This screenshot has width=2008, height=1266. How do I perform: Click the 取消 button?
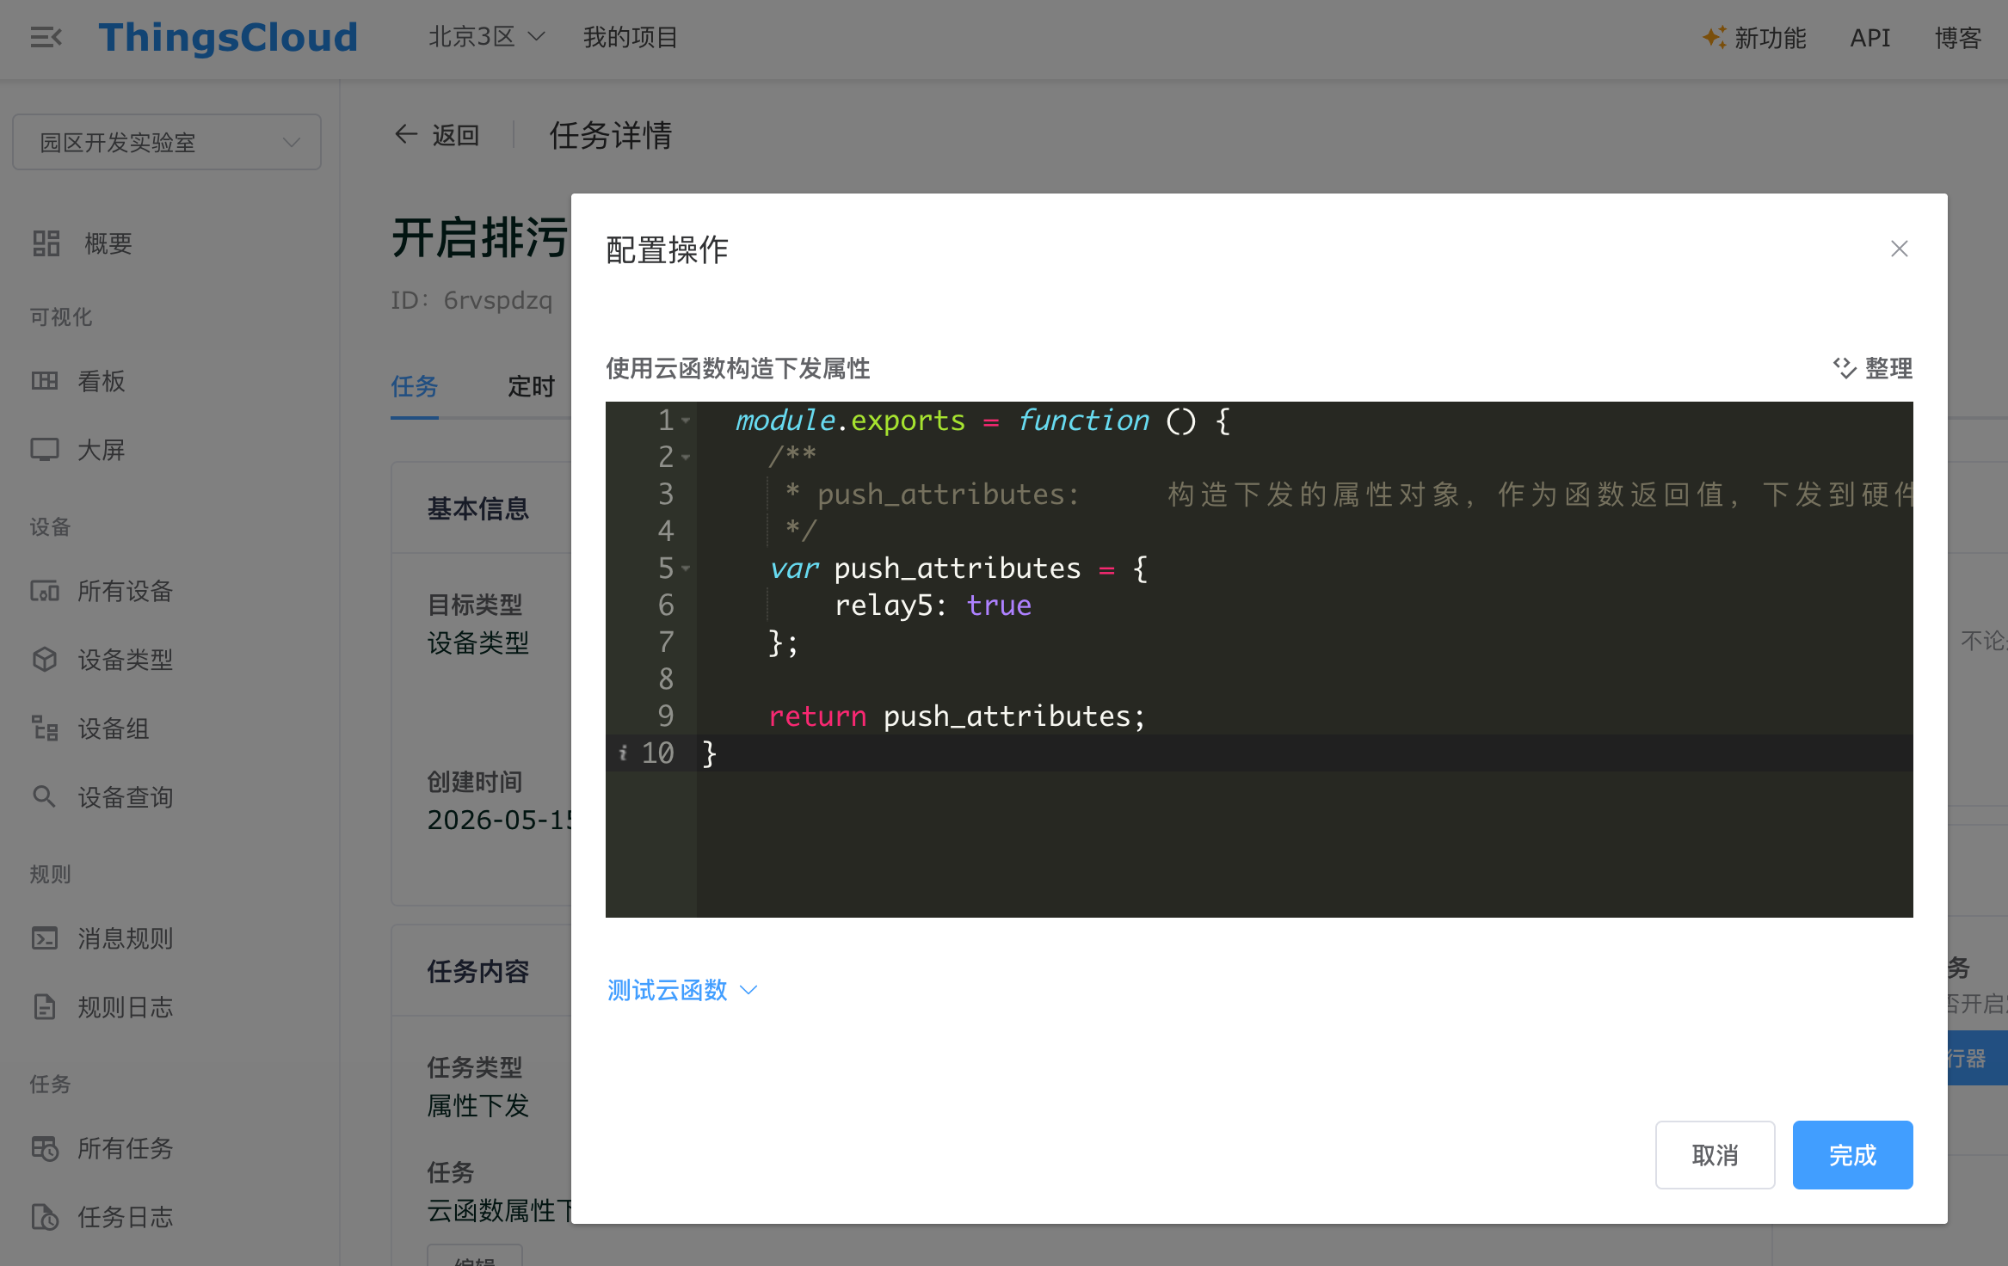tap(1715, 1155)
